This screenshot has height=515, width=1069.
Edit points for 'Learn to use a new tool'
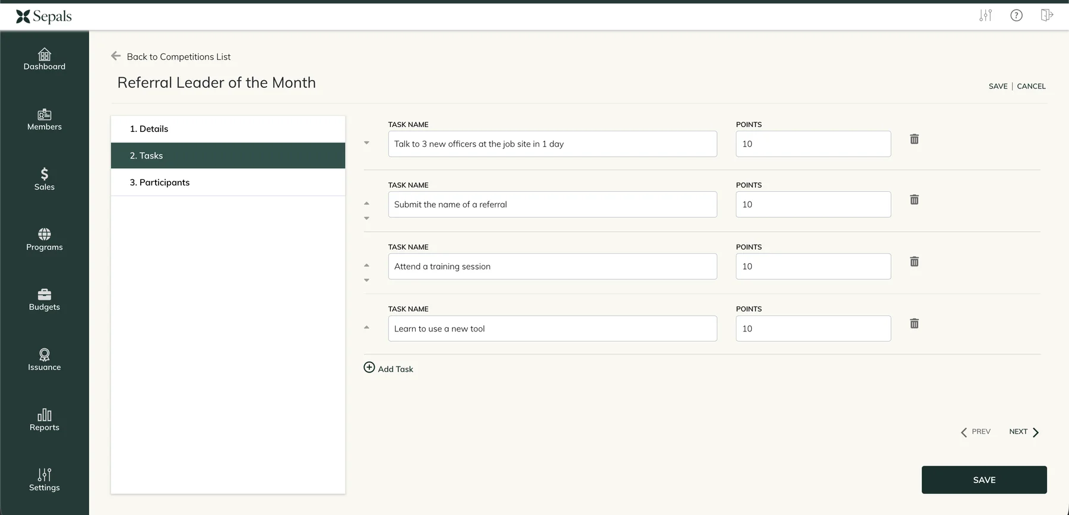point(813,328)
